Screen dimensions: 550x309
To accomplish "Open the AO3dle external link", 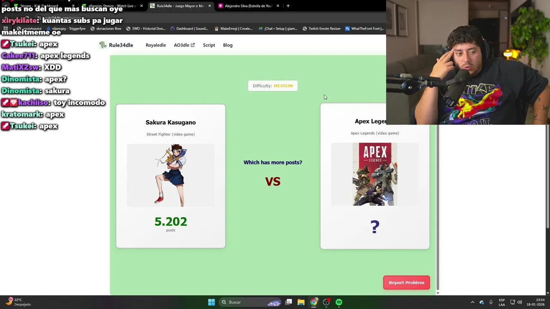I will click(x=184, y=45).
